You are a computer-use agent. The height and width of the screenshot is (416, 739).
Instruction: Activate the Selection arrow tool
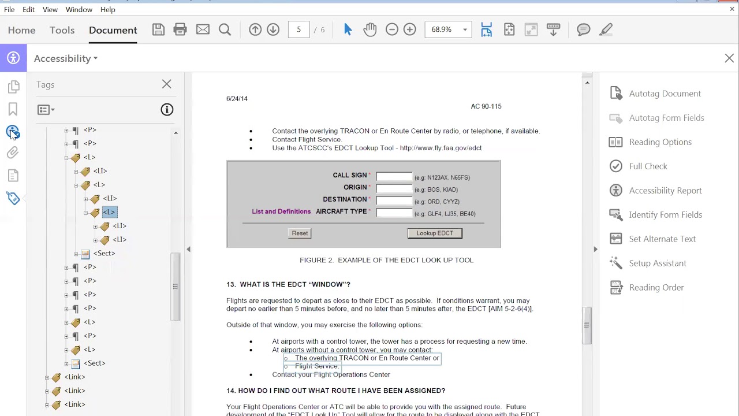(348, 30)
